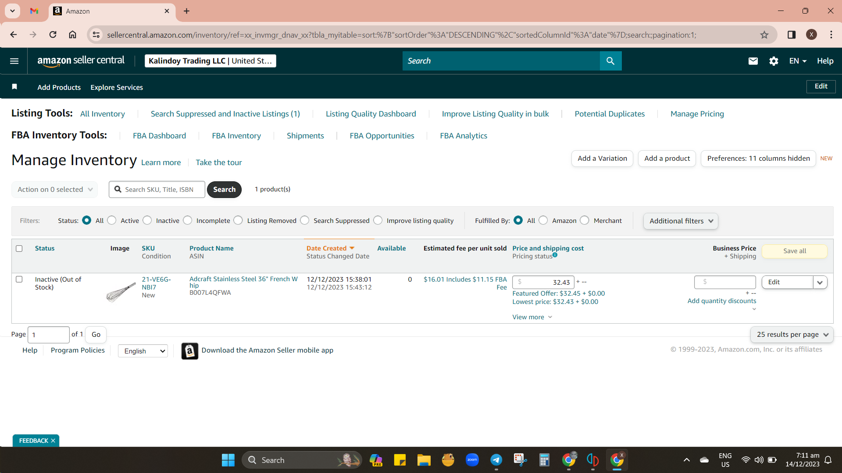Viewport: 842px width, 473px height.
Task: Select the Search Suppressed filter
Action: tap(305, 220)
